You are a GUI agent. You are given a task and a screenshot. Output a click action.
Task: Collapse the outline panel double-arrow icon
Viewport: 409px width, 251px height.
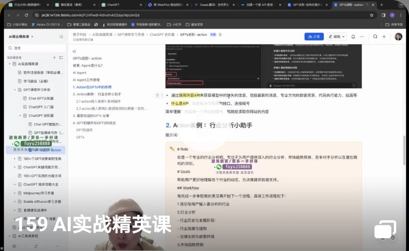[x=74, y=51]
